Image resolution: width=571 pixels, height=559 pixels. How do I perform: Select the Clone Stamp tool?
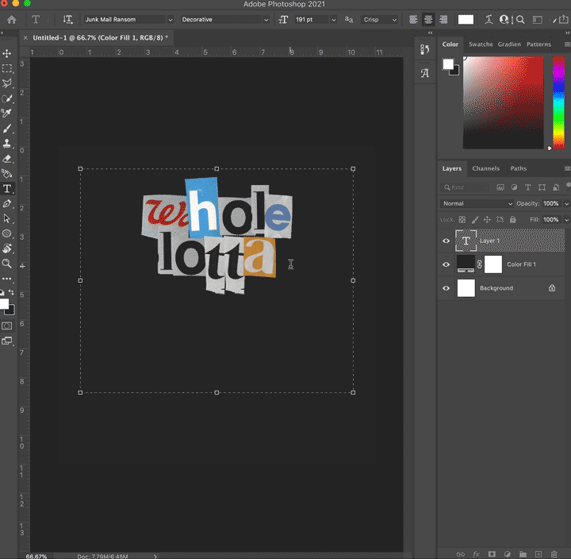(7, 144)
